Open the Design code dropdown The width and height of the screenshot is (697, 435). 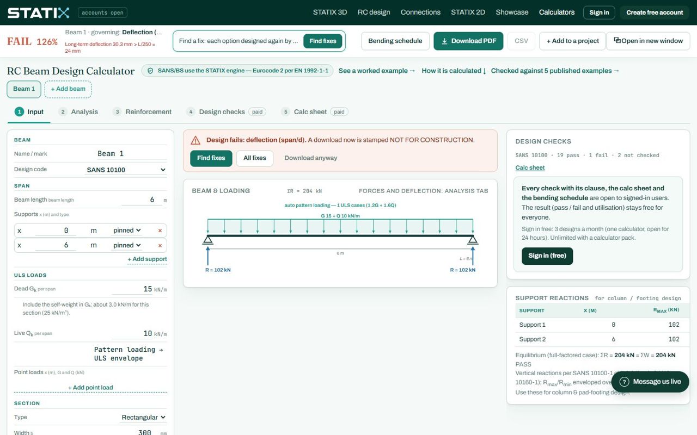point(126,170)
